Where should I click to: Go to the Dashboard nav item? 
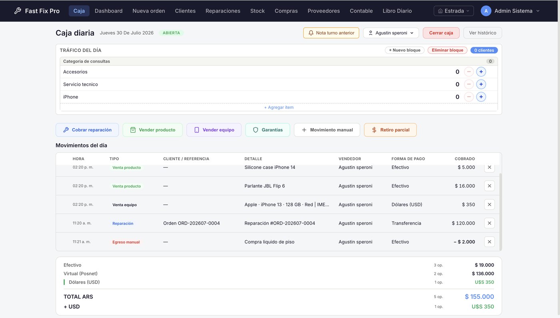(108, 11)
